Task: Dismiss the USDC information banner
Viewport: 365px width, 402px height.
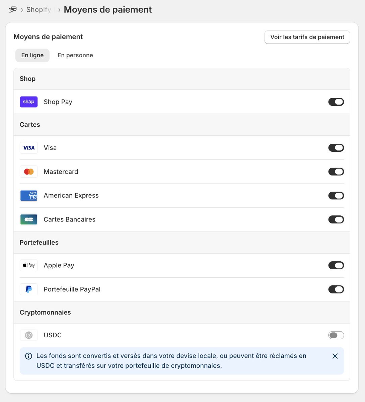Action: 335,356
